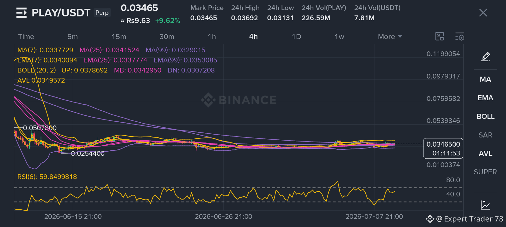
Task: Click the 2026-06-15 21:00 date label
Action: pyautogui.click(x=73, y=217)
